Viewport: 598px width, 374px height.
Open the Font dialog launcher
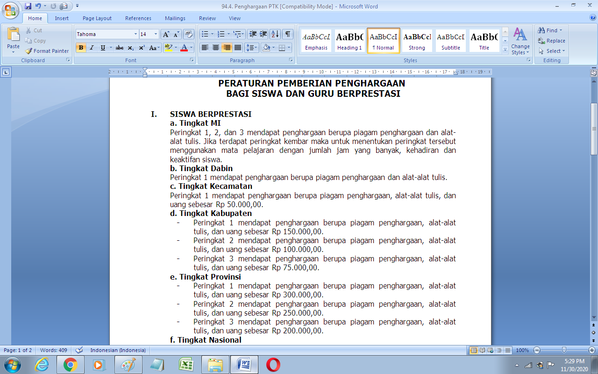coord(192,60)
